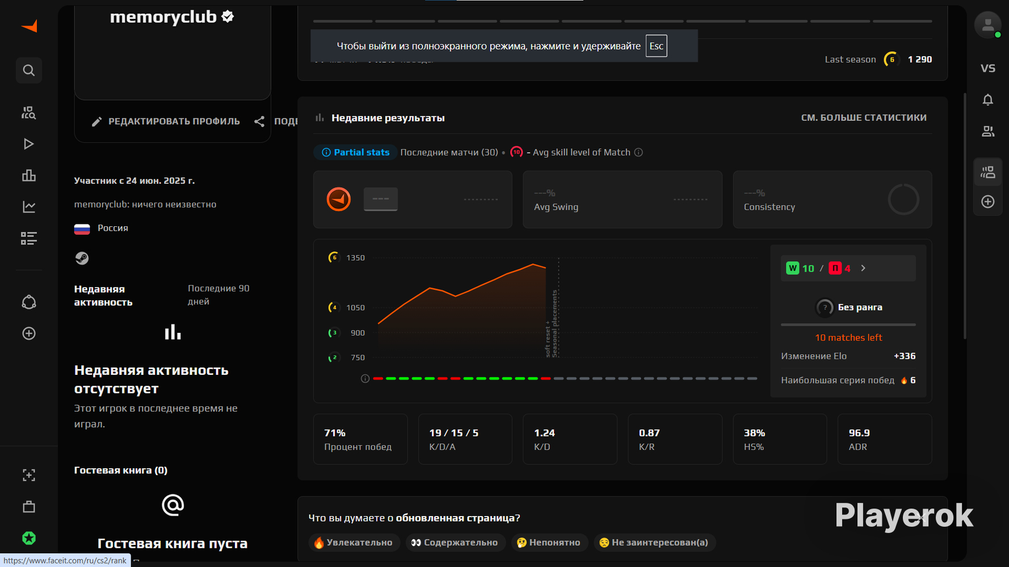This screenshot has width=1009, height=567.
Task: Choose the Непонятно feedback option
Action: point(548,543)
